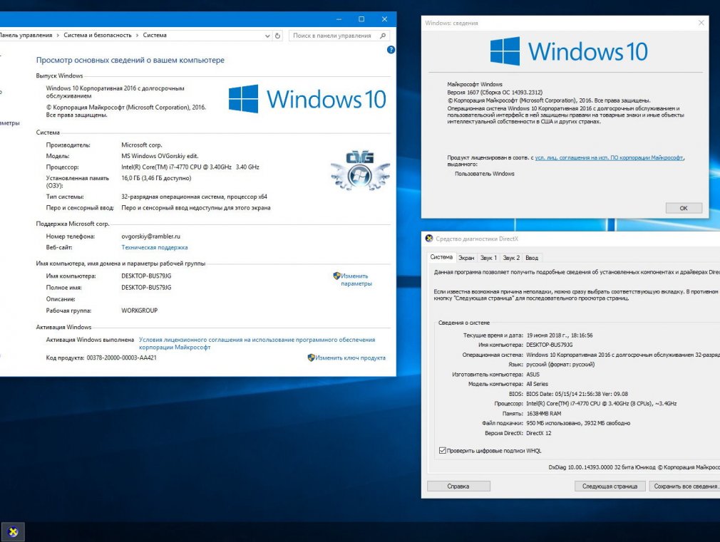
Task: Click the heading Просмотр основных сведений о вашем компьютере
Action: [x=130, y=60]
